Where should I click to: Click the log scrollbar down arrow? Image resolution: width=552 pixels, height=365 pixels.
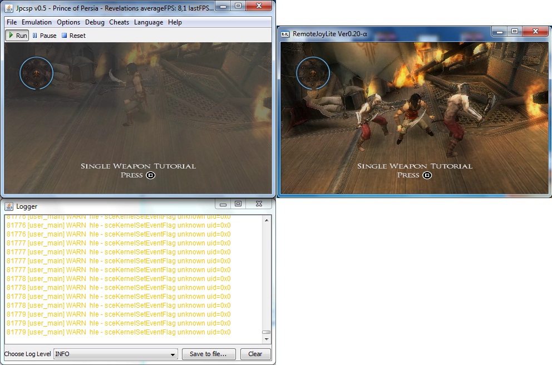[x=267, y=339]
